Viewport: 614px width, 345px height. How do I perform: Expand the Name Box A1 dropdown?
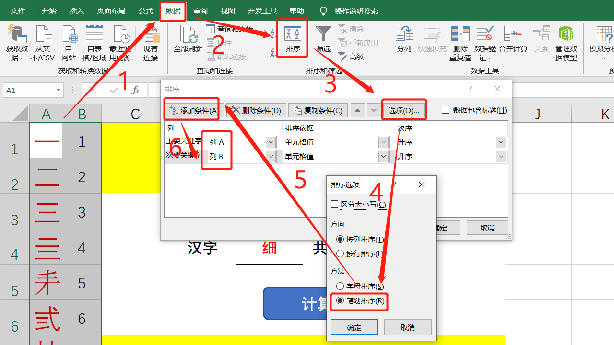pyautogui.click(x=59, y=90)
